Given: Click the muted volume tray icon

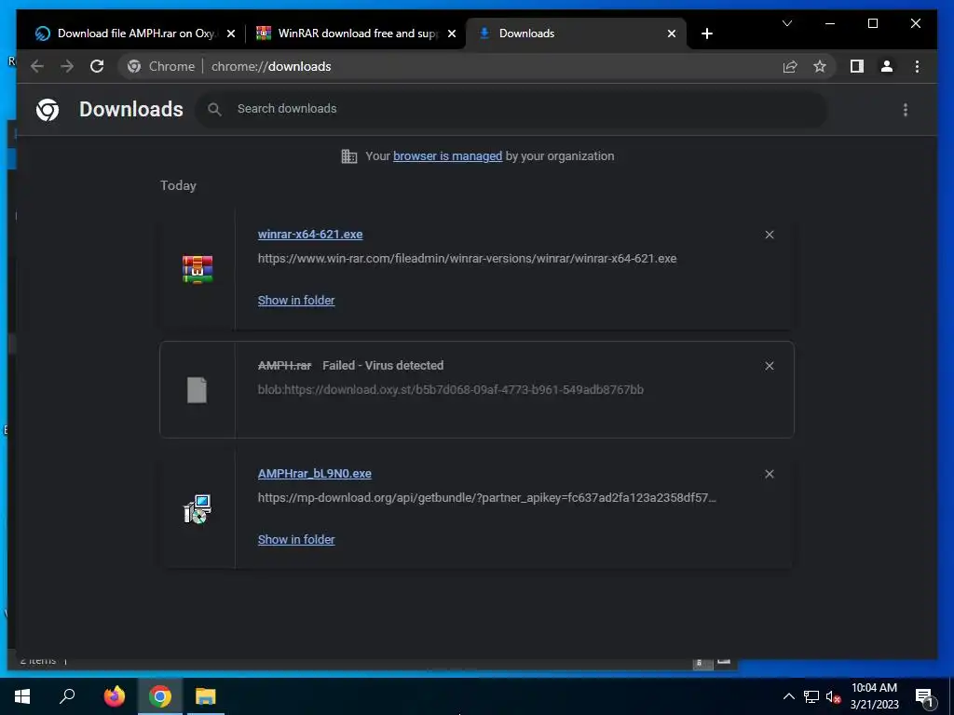Looking at the screenshot, I should click(833, 696).
